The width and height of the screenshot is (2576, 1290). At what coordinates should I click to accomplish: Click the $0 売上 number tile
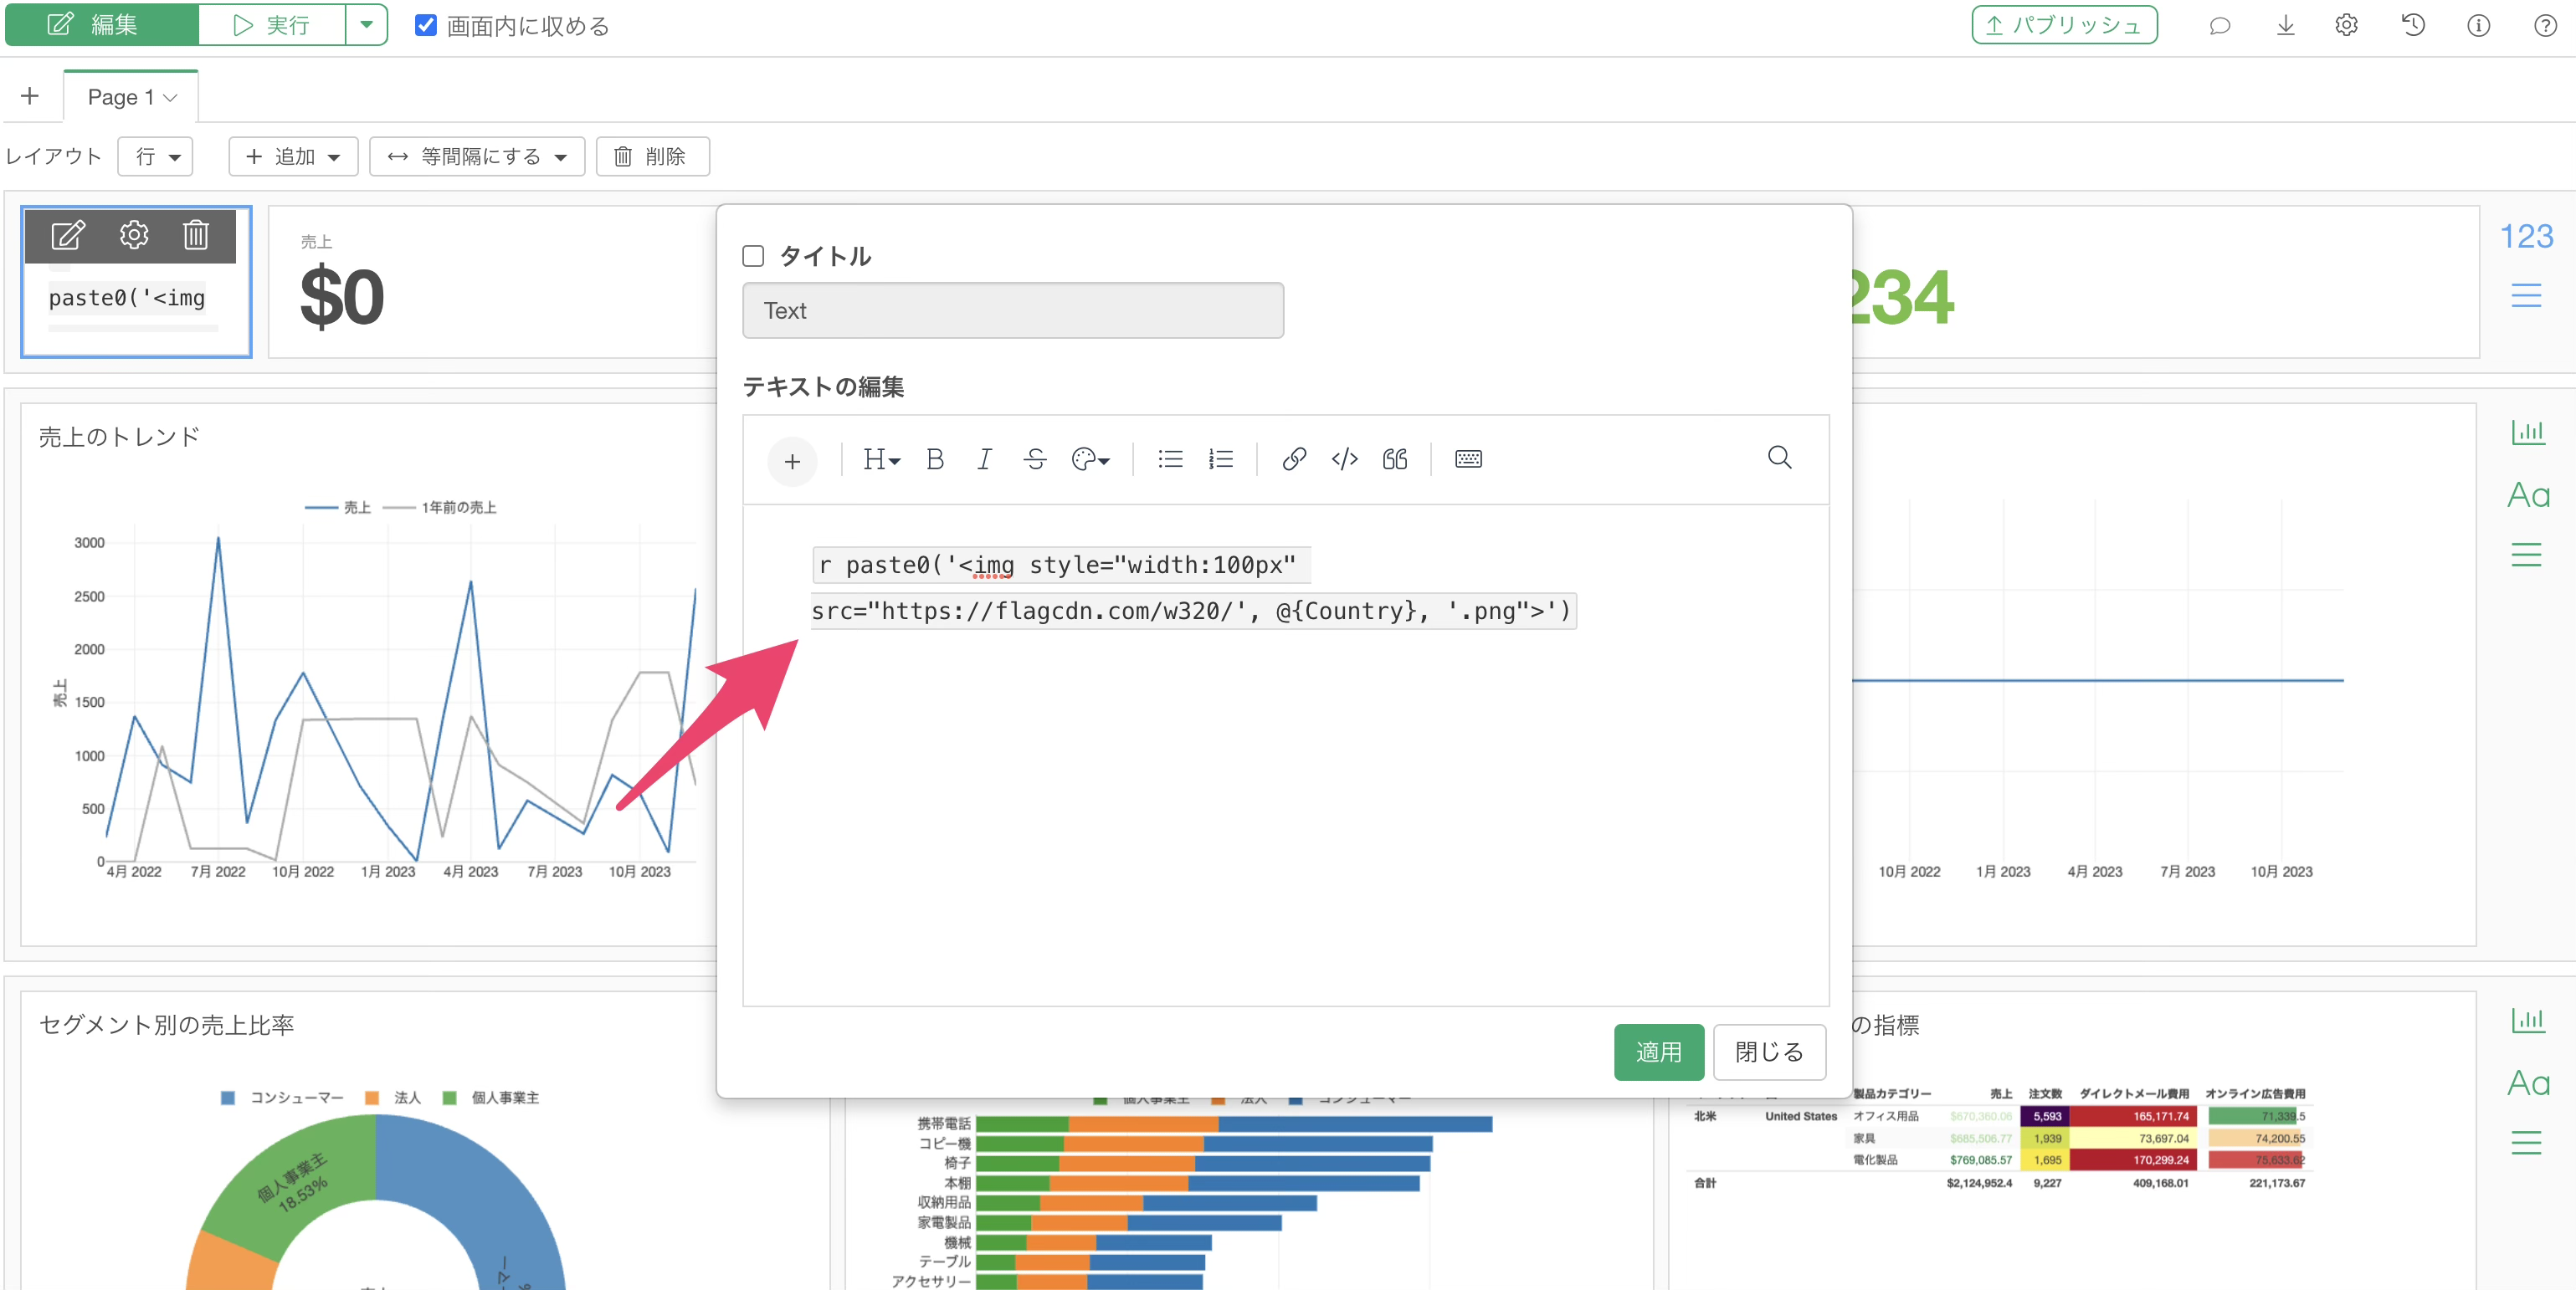click(492, 282)
